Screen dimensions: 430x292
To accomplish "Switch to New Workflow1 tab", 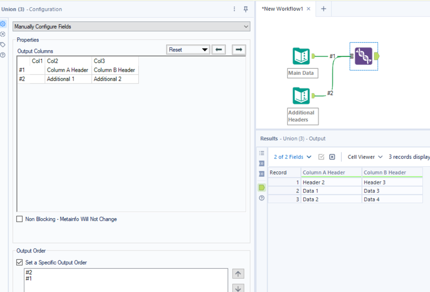I will pos(282,9).
